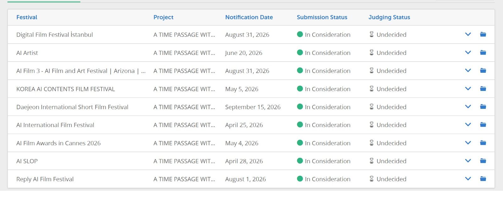Click folder icon in AI SLOP row
Screen dimensions: 503x203
pyautogui.click(x=483, y=161)
